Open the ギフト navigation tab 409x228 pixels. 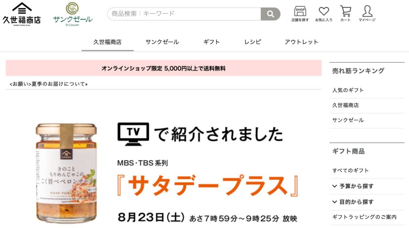(212, 42)
